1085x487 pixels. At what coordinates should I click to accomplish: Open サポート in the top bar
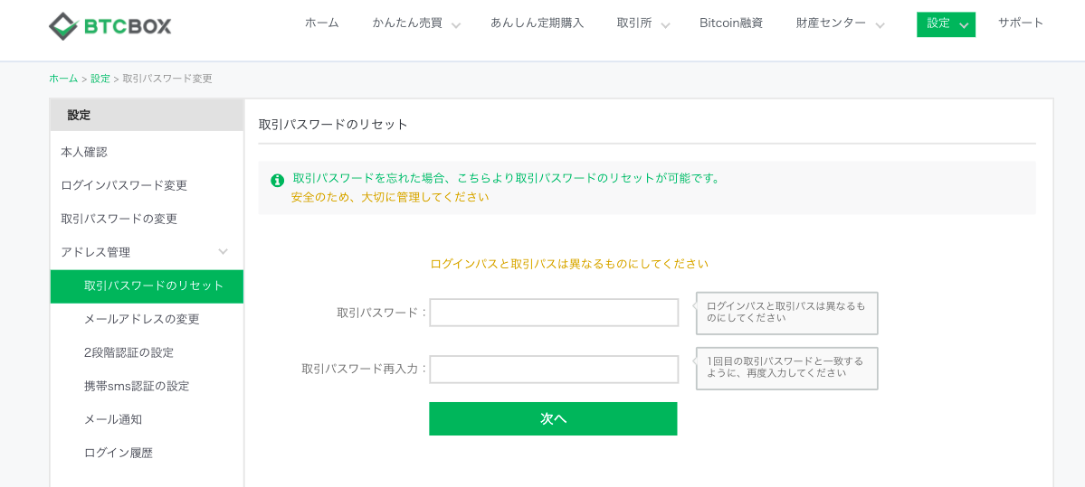(1021, 23)
